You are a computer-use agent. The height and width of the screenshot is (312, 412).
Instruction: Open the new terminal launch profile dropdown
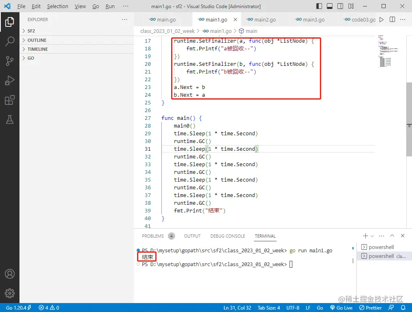(x=372, y=236)
